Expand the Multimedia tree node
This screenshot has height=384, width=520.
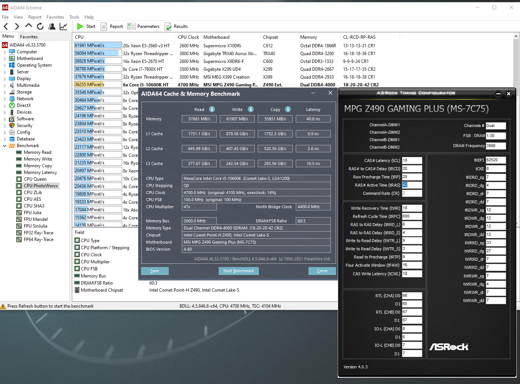(4, 85)
